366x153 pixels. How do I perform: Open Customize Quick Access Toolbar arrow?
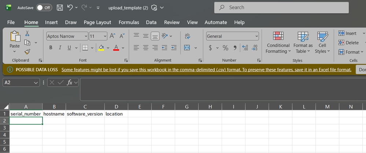(98, 8)
